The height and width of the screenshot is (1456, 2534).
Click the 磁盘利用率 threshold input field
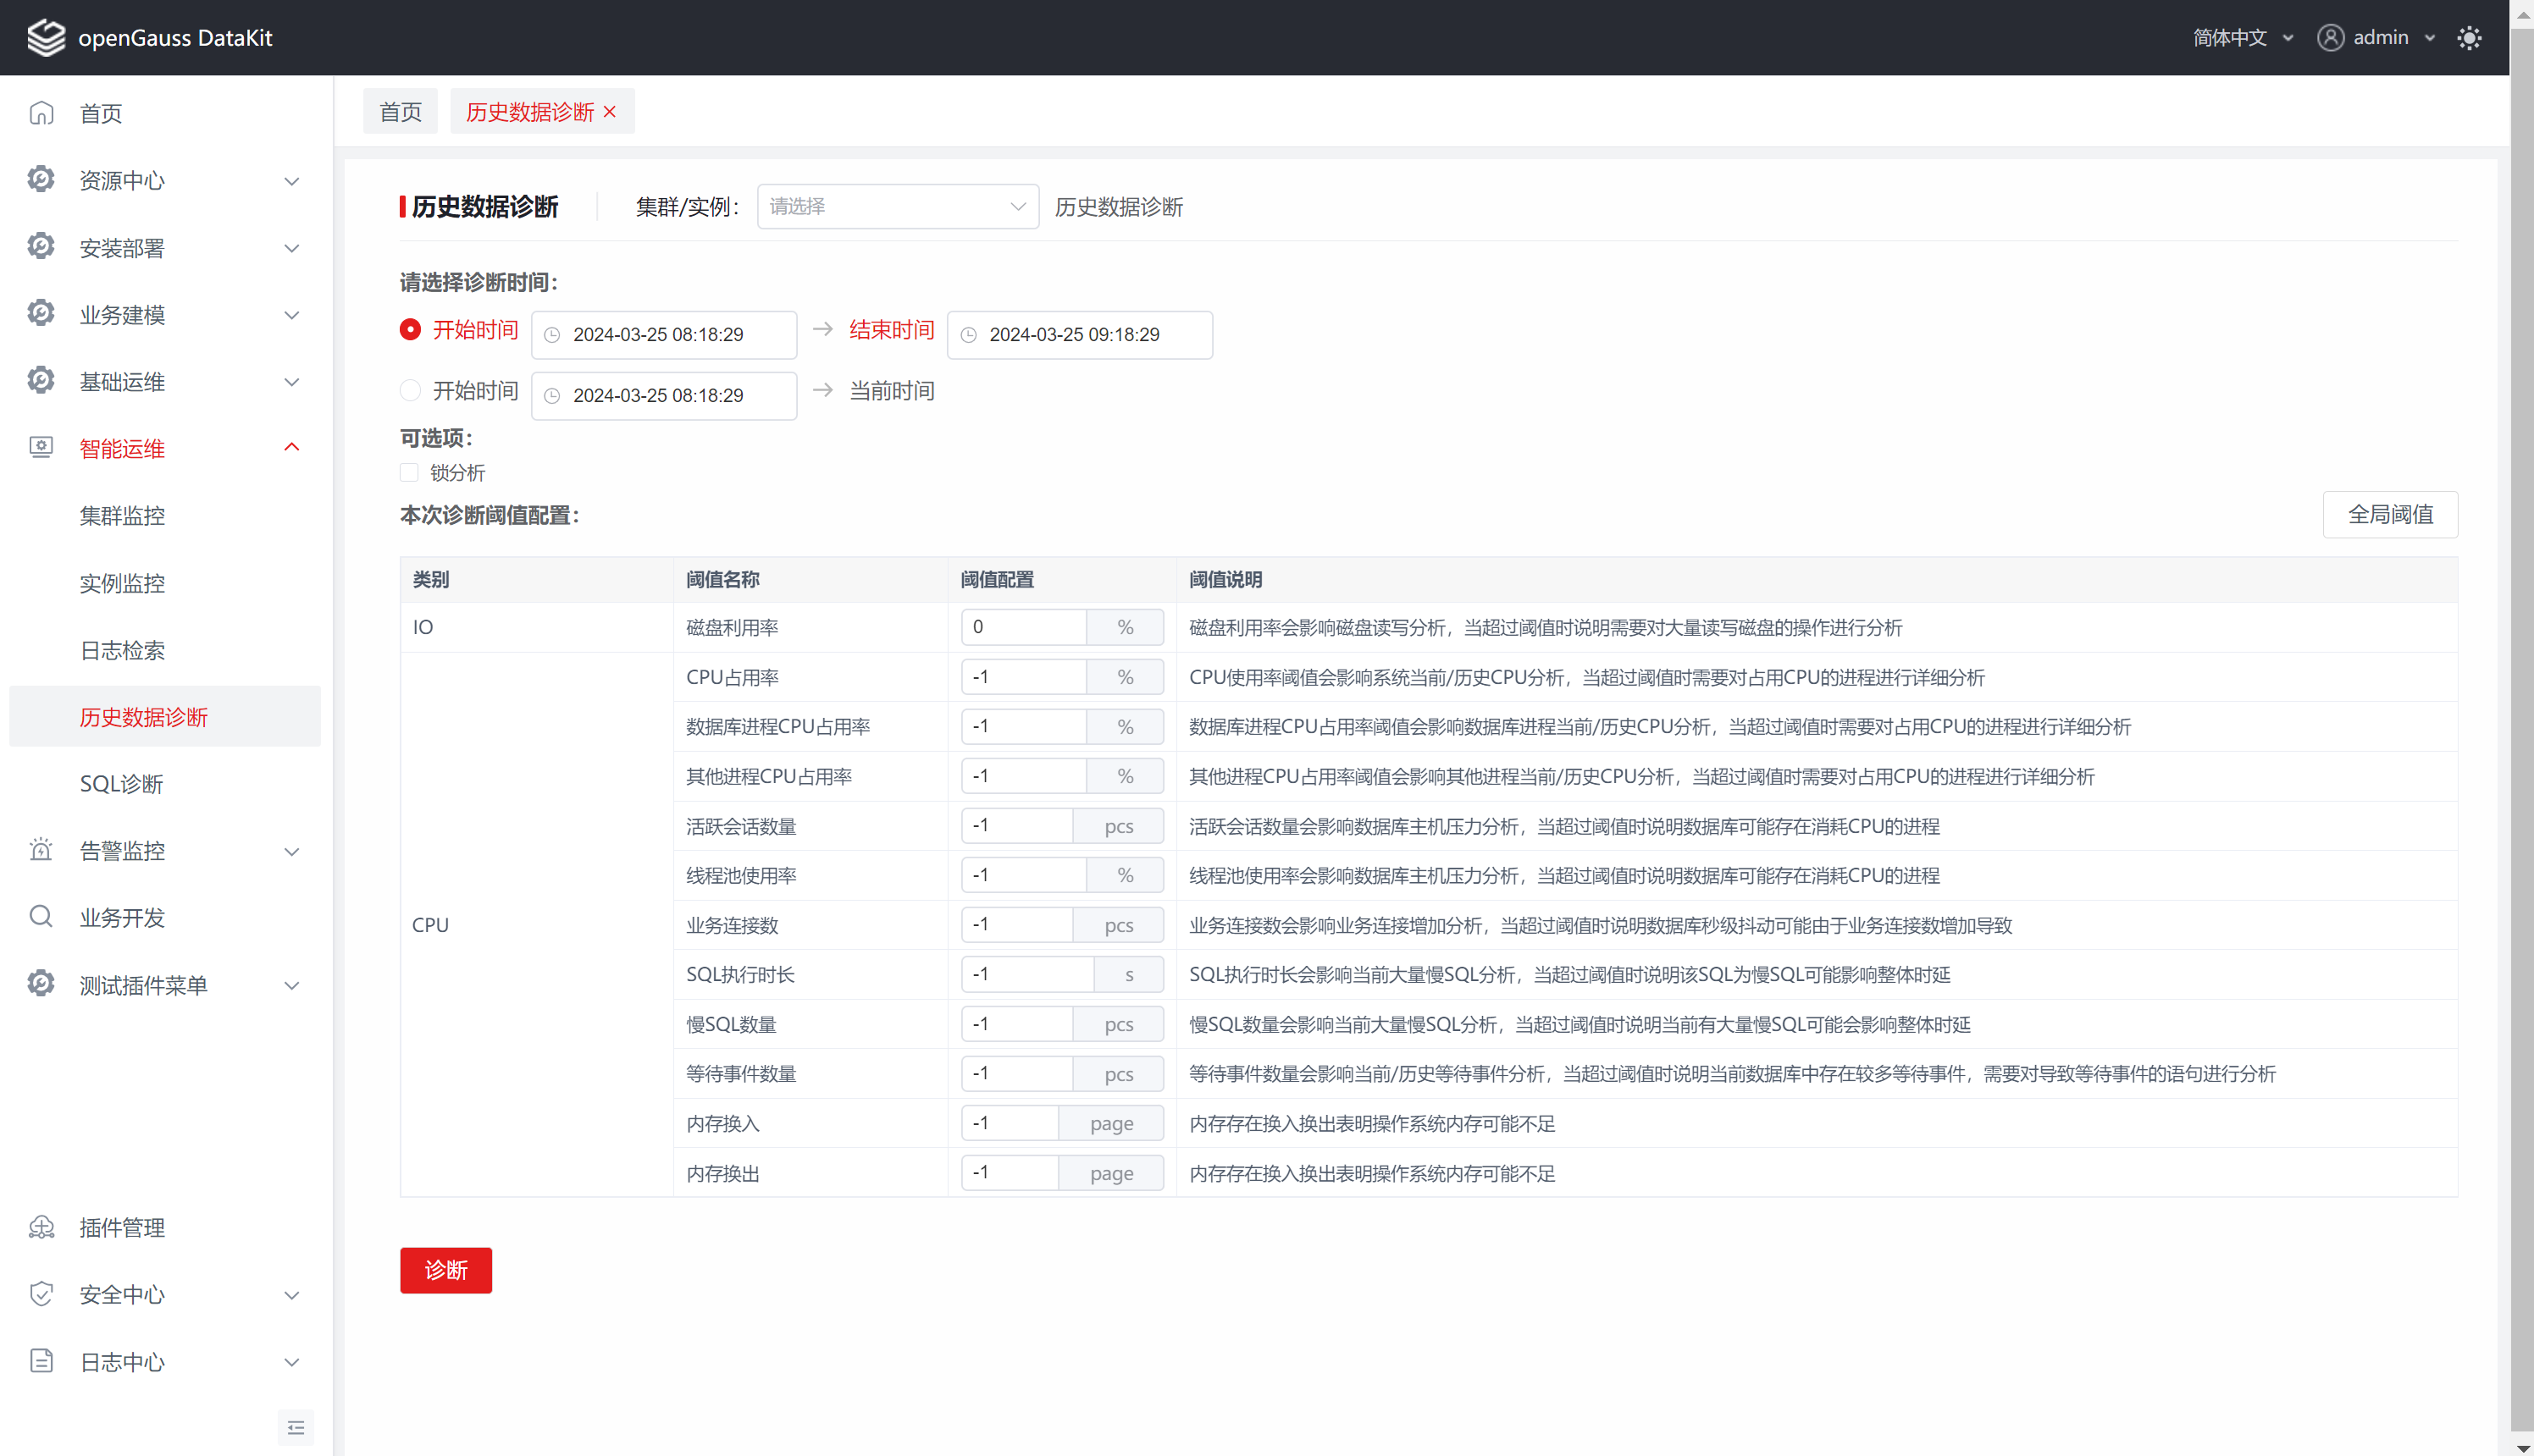(x=1022, y=627)
